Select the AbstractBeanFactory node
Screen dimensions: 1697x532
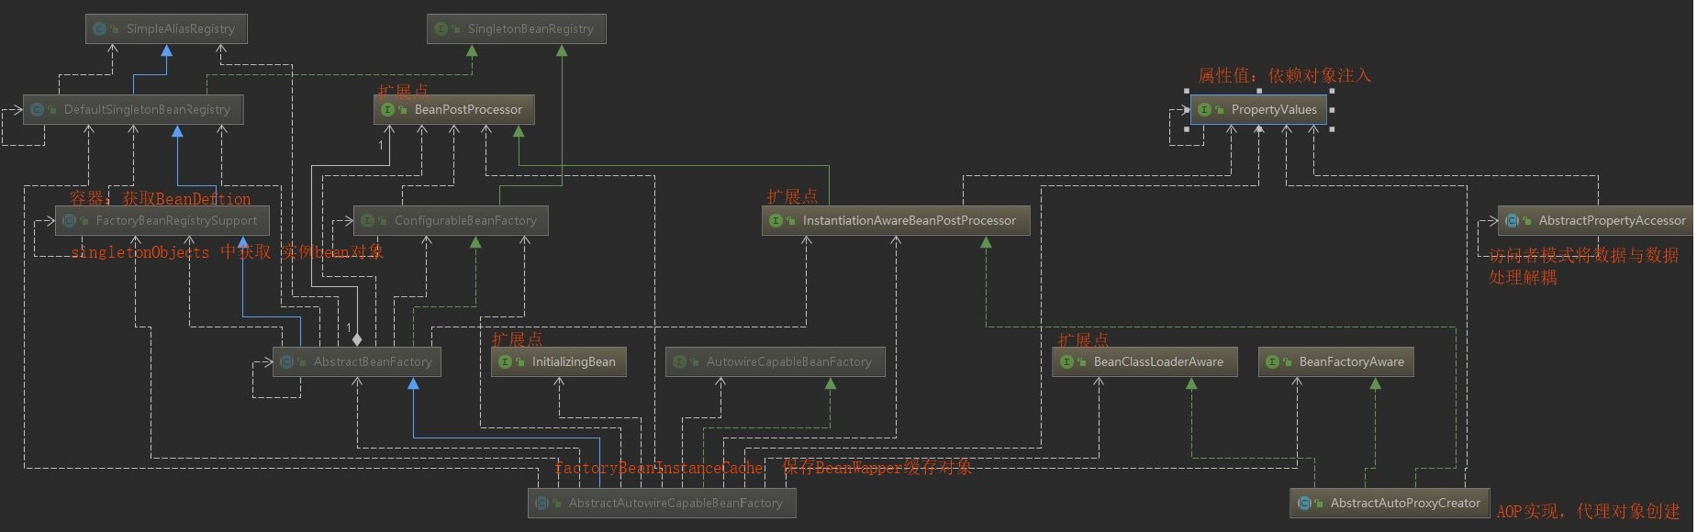357,361
